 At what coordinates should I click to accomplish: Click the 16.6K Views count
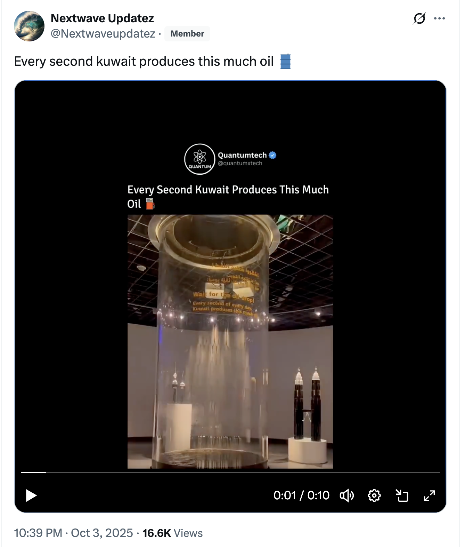coord(172,533)
